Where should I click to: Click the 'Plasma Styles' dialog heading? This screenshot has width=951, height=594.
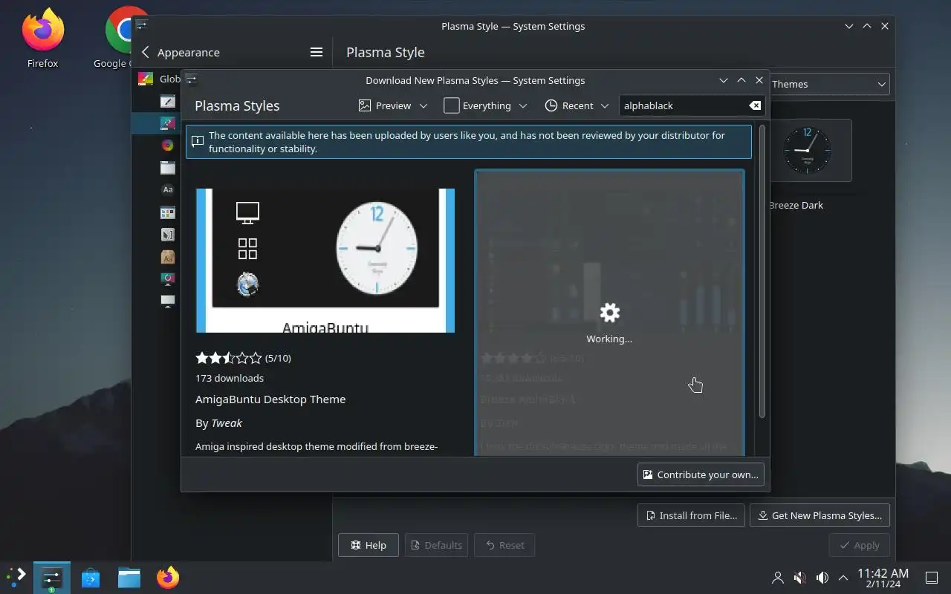click(237, 105)
